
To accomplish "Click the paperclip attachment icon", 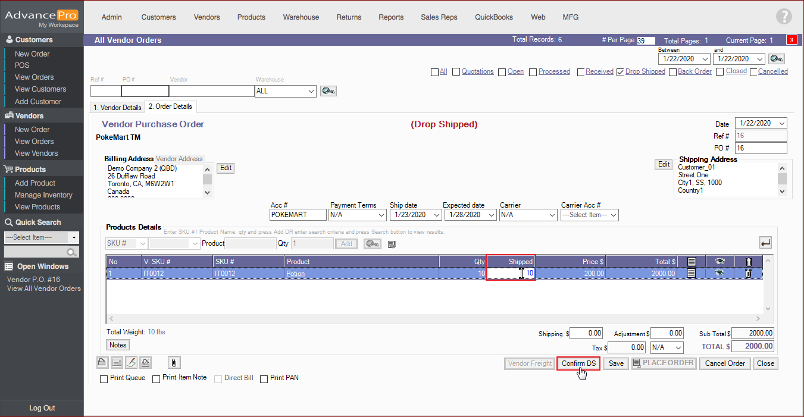I will [174, 363].
